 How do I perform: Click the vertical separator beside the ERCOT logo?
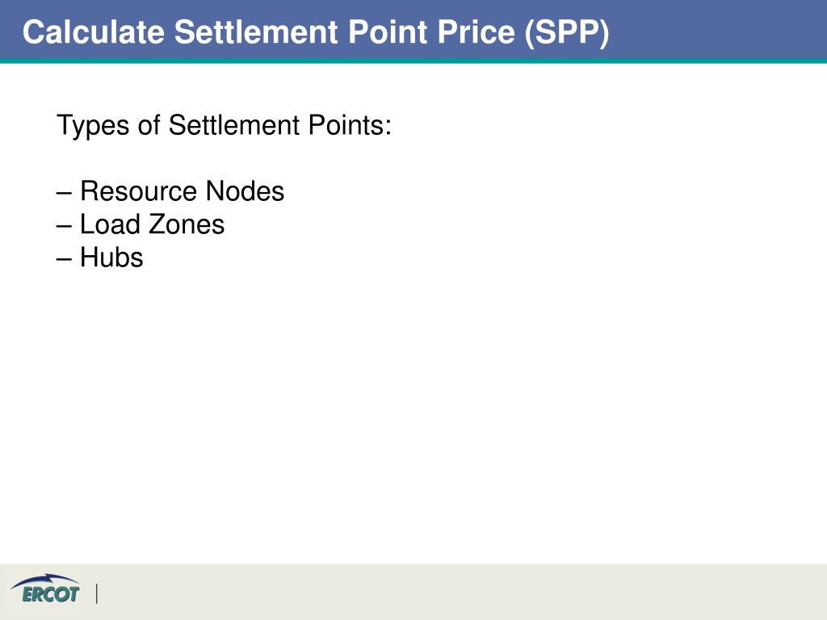click(x=97, y=593)
